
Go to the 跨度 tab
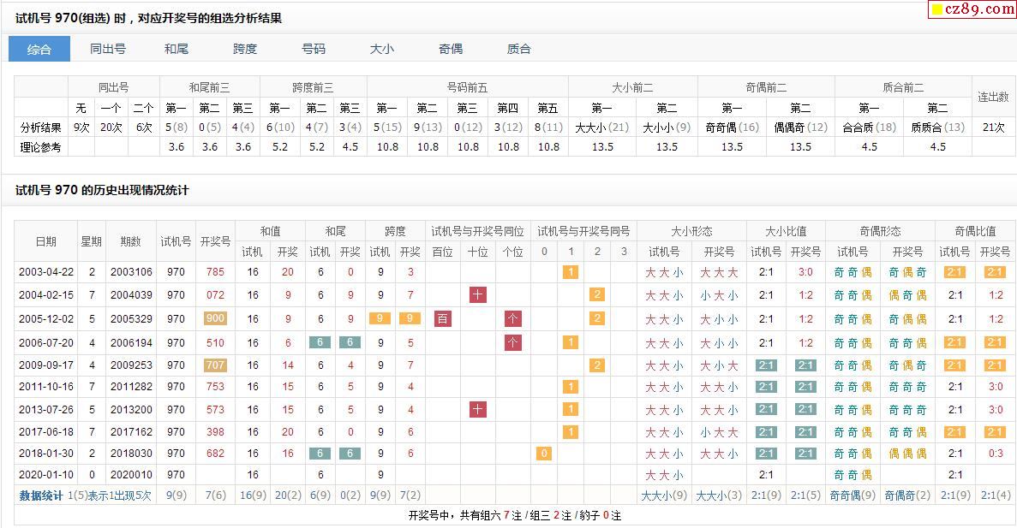245,49
